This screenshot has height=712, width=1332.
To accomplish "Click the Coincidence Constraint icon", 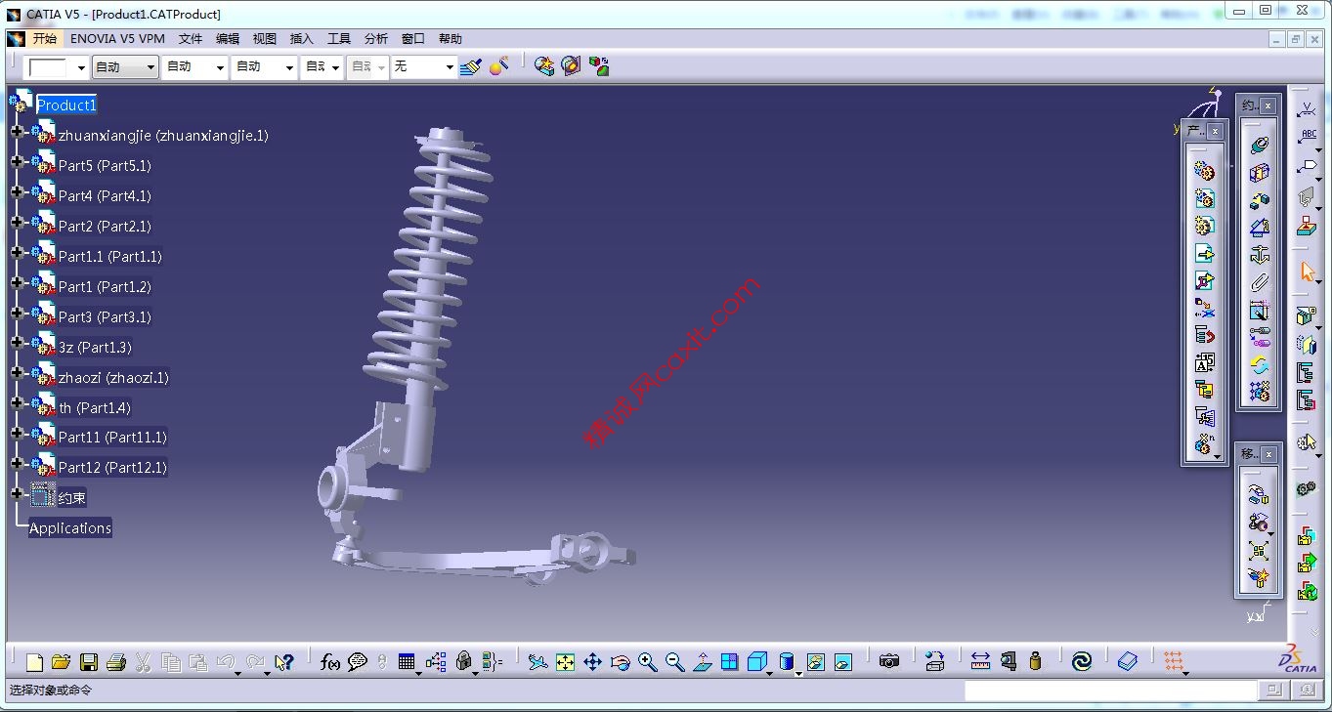I will [x=1259, y=145].
